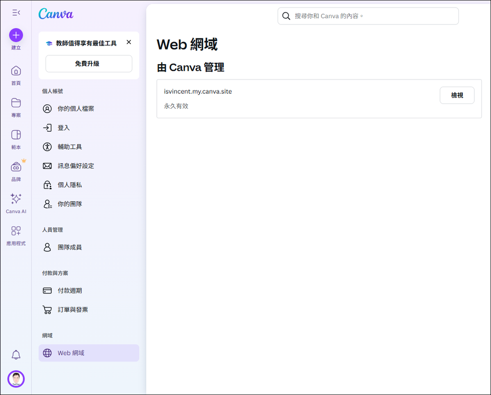Click the globe icon beside Web 網域
Viewport: 491px width, 395px height.
[47, 353]
